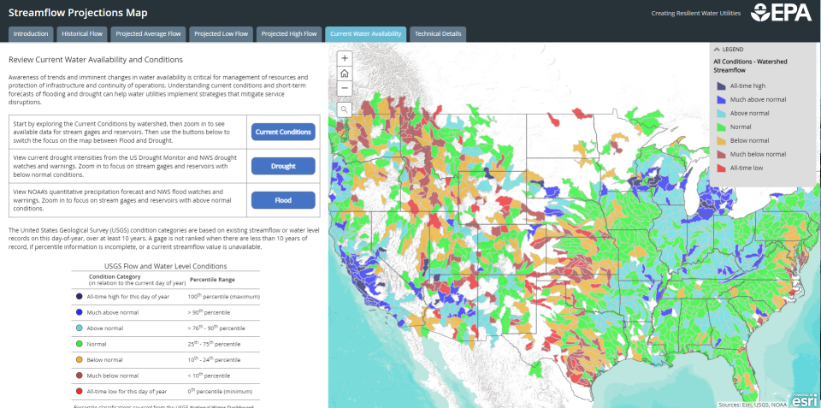Click the Esri logo on the map
The image size is (821, 408).
805,399
